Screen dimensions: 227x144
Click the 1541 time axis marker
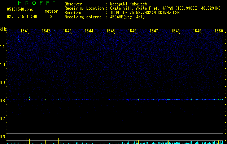coord(25,31)
